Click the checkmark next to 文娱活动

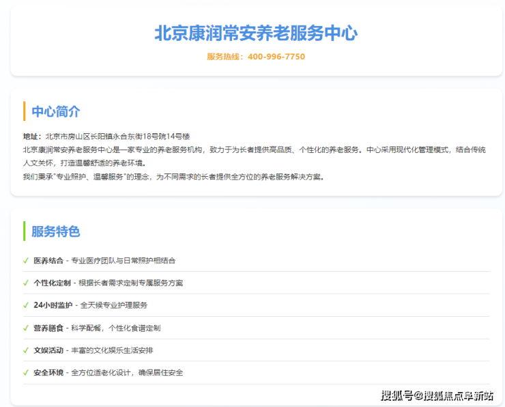click(x=26, y=350)
